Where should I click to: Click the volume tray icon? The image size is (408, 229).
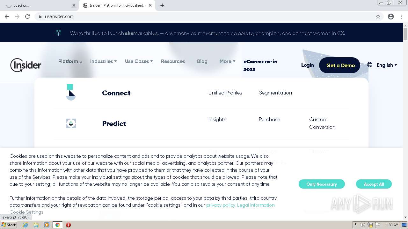coord(362,225)
